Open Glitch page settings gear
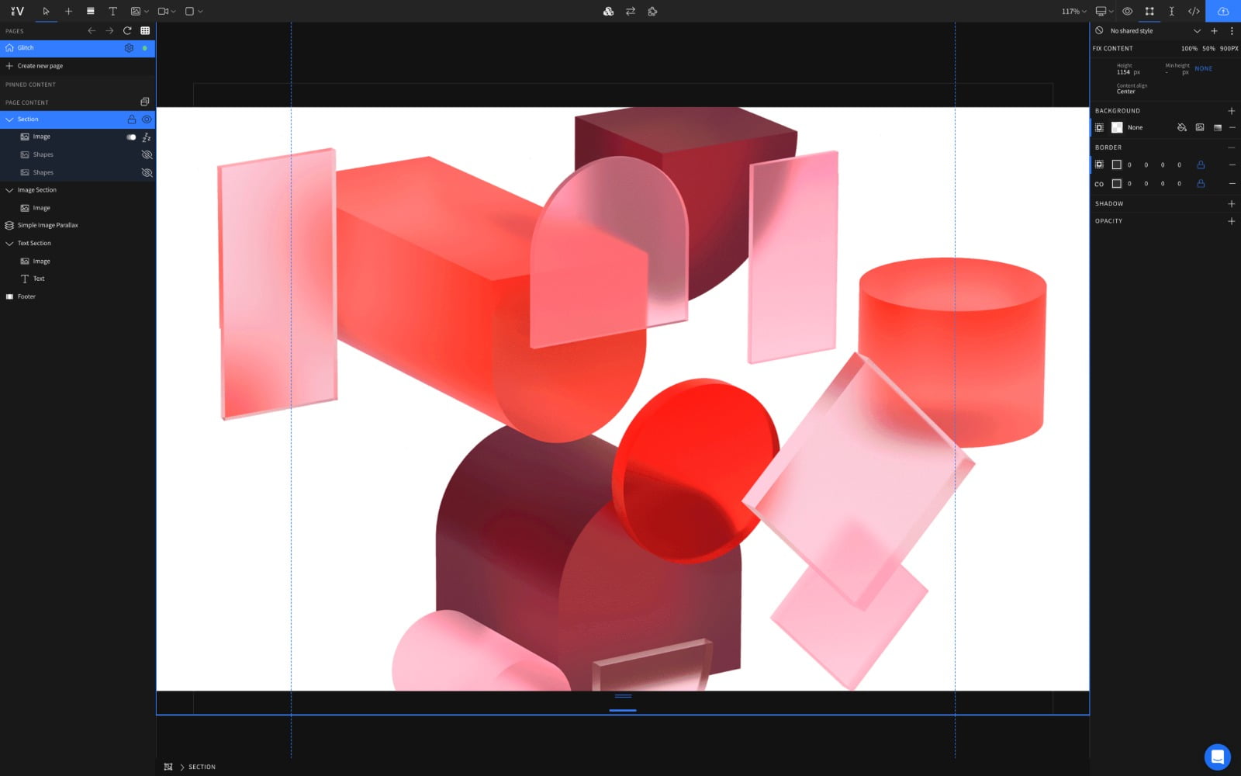 (129, 48)
